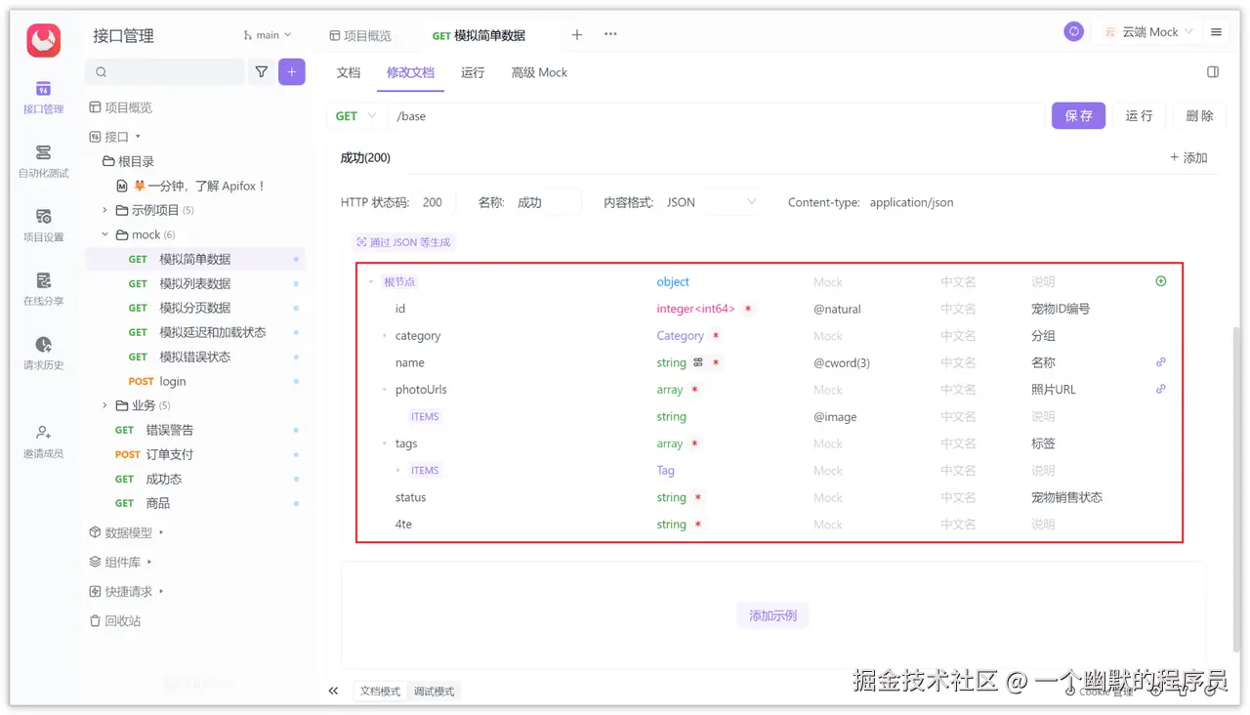Switch to the 文档 tab
This screenshot has width=1250, height=715.
click(x=349, y=72)
